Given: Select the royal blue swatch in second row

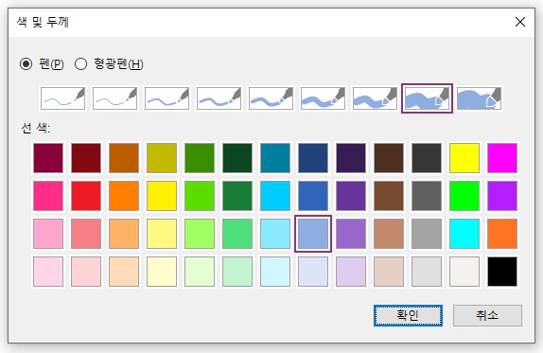Looking at the screenshot, I should pyautogui.click(x=313, y=196).
